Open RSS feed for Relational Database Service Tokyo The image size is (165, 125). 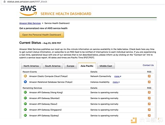(149, 82)
